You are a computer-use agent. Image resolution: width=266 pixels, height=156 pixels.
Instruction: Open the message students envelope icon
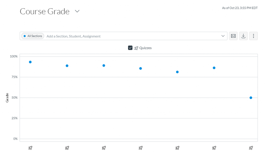pos(233,36)
